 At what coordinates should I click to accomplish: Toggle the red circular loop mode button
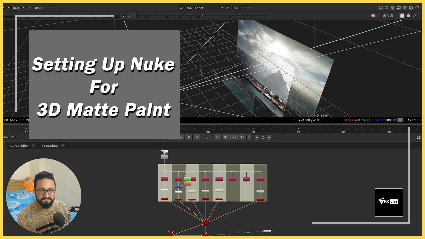[x=249, y=137]
